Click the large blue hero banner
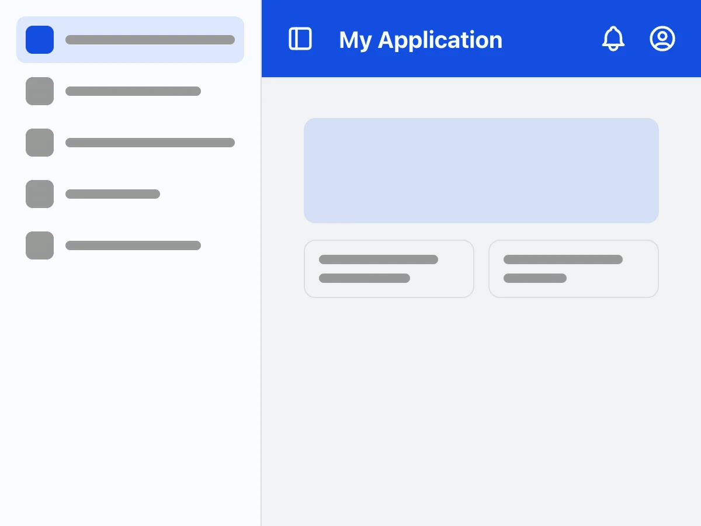 pos(481,170)
